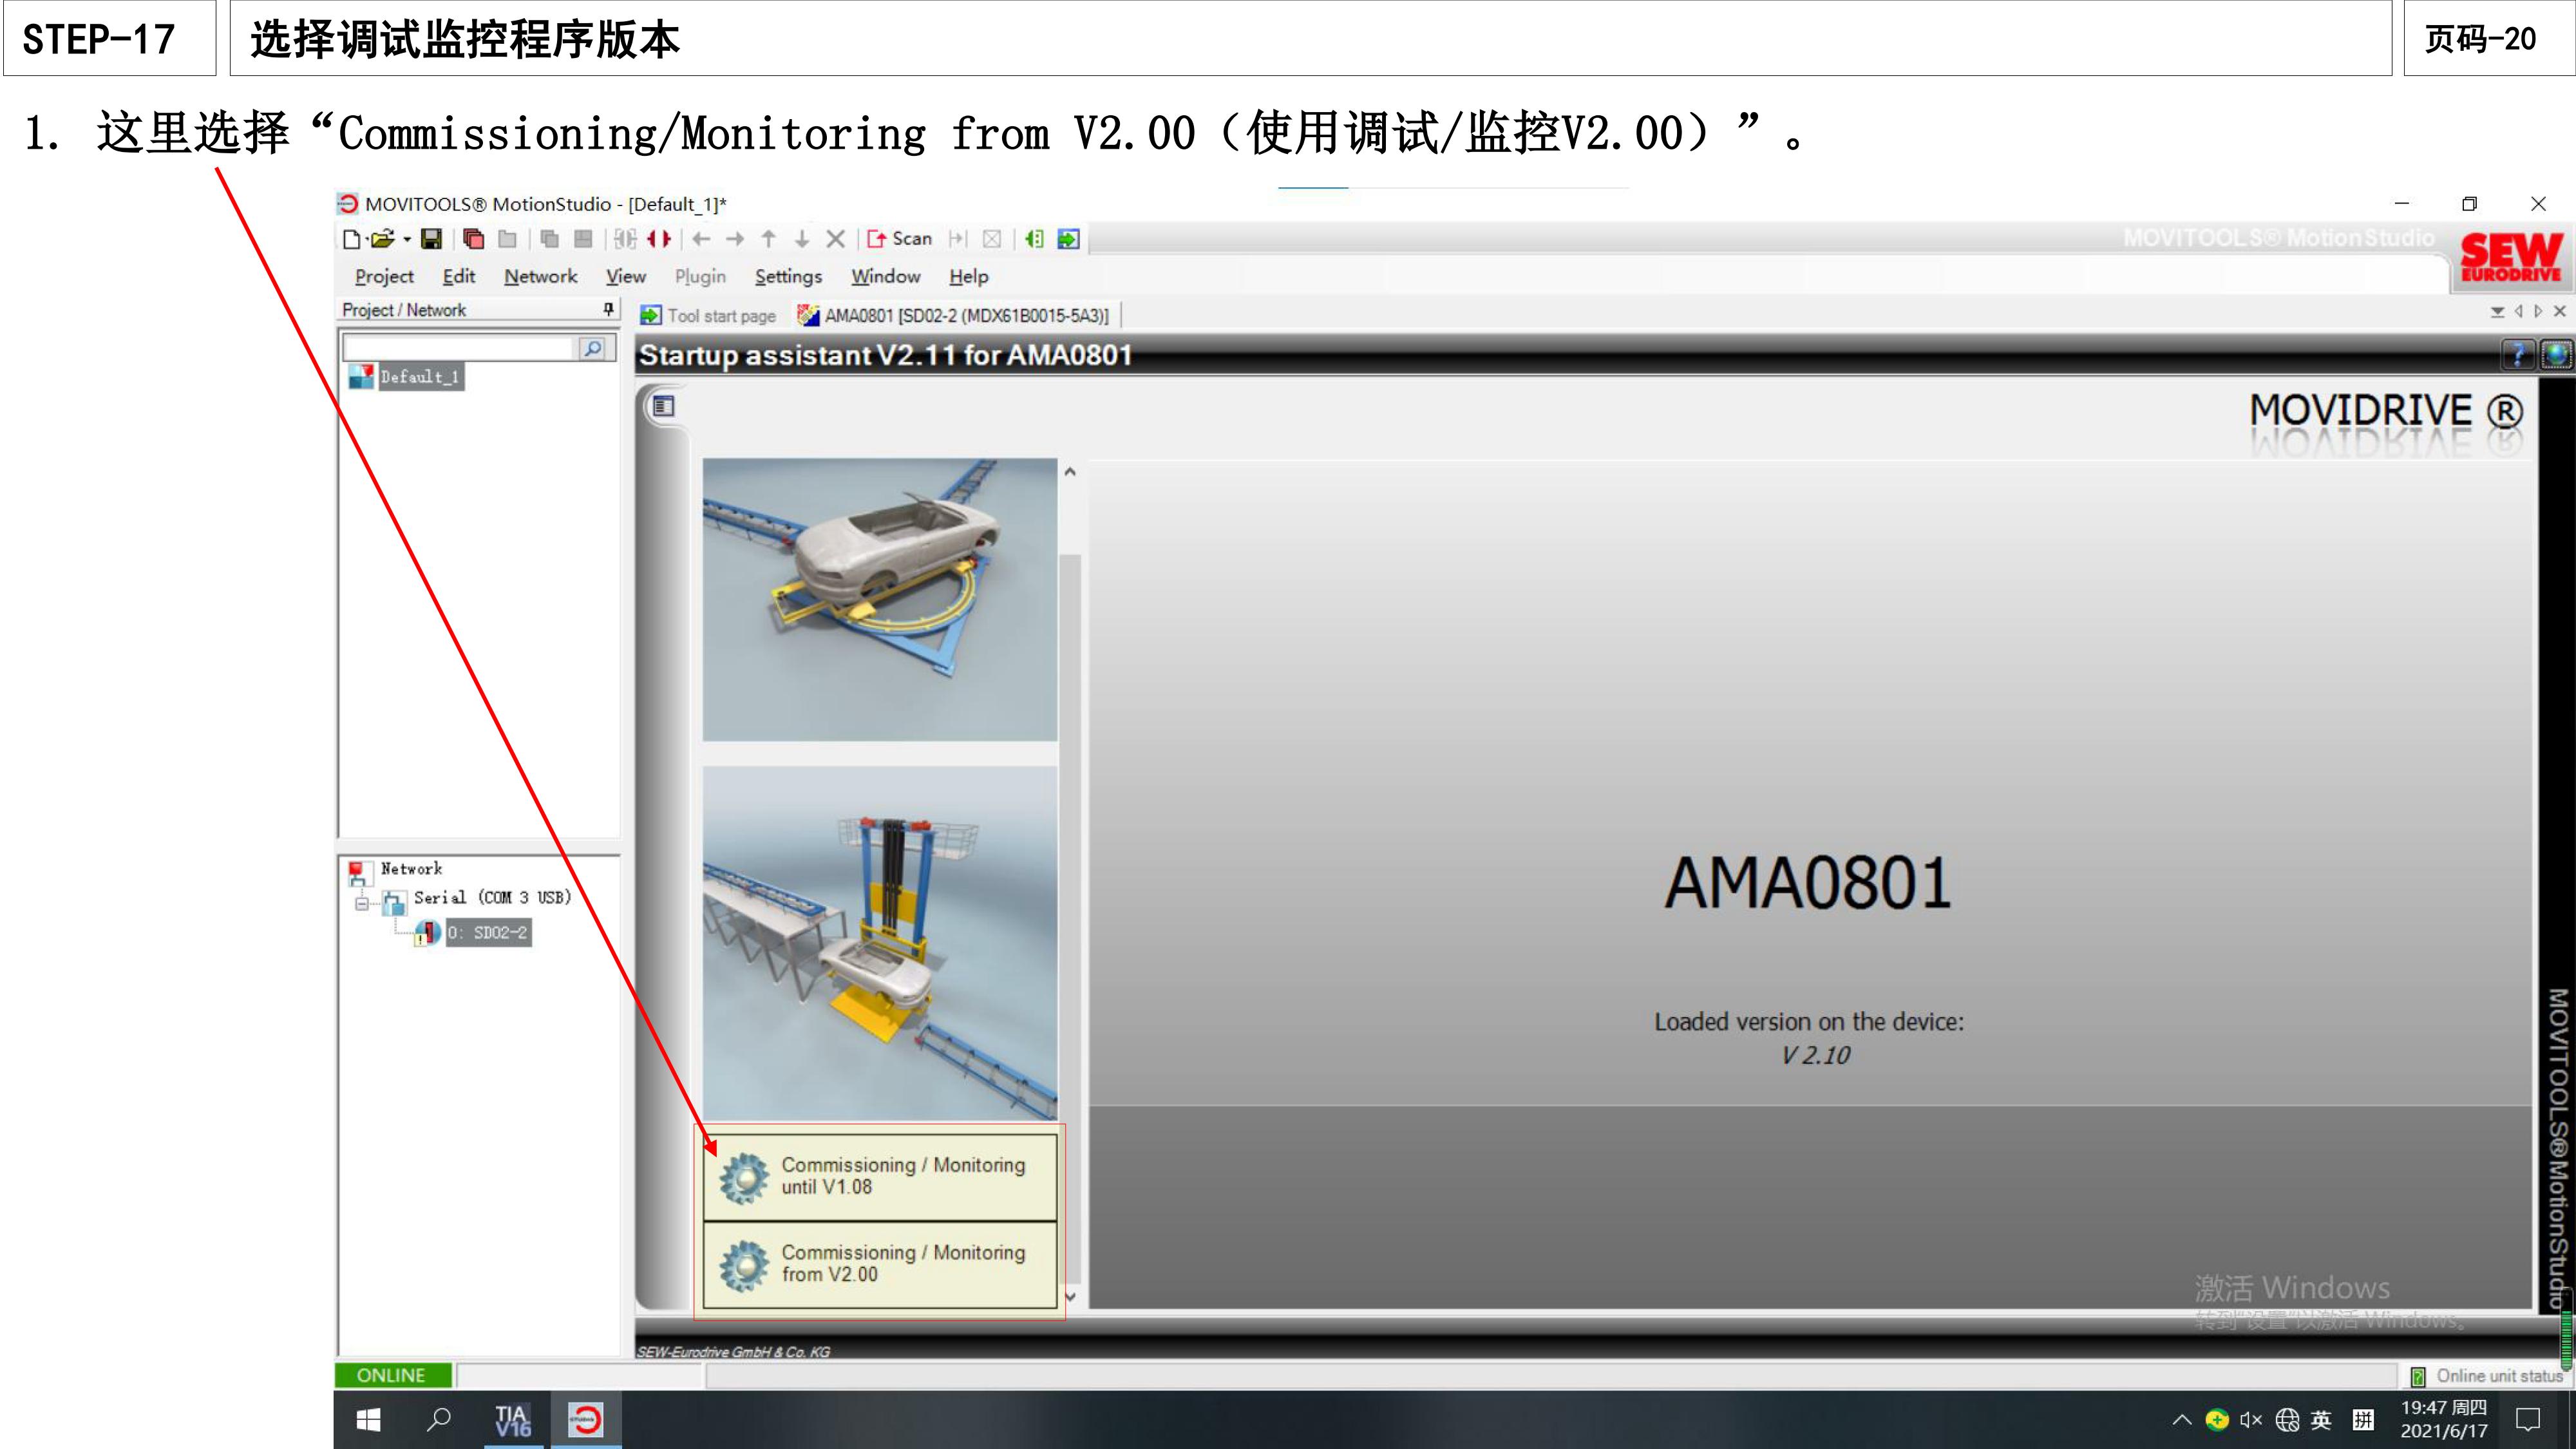Image resolution: width=2576 pixels, height=1449 pixels.
Task: Open the Network menu
Action: click(x=540, y=277)
